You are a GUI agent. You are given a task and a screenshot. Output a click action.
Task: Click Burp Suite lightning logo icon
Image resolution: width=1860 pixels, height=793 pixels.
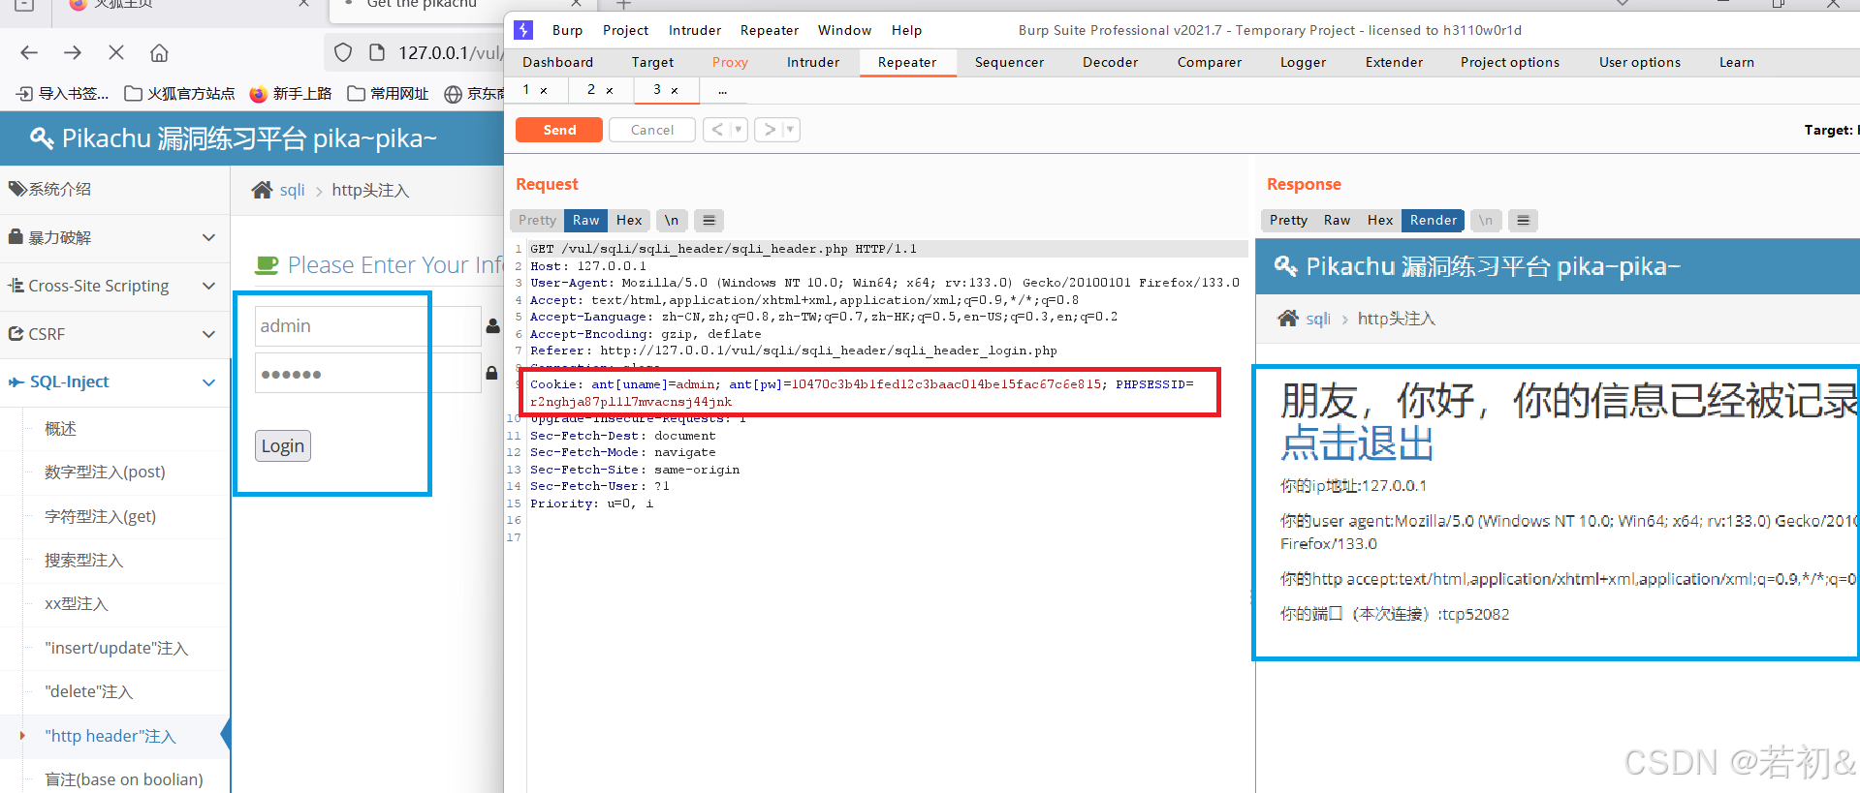click(523, 30)
